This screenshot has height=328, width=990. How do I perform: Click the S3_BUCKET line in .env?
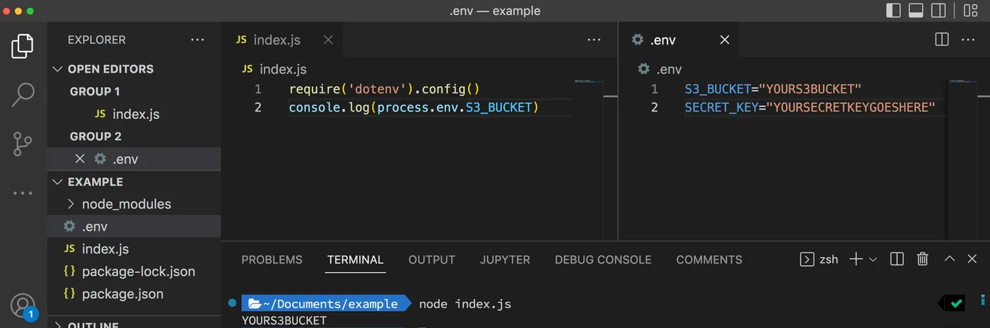(x=773, y=89)
